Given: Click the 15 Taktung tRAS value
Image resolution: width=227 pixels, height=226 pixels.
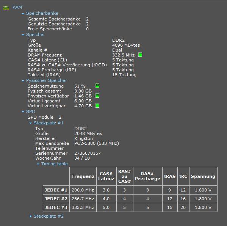Looking at the screenshot, I should [x=124, y=75].
